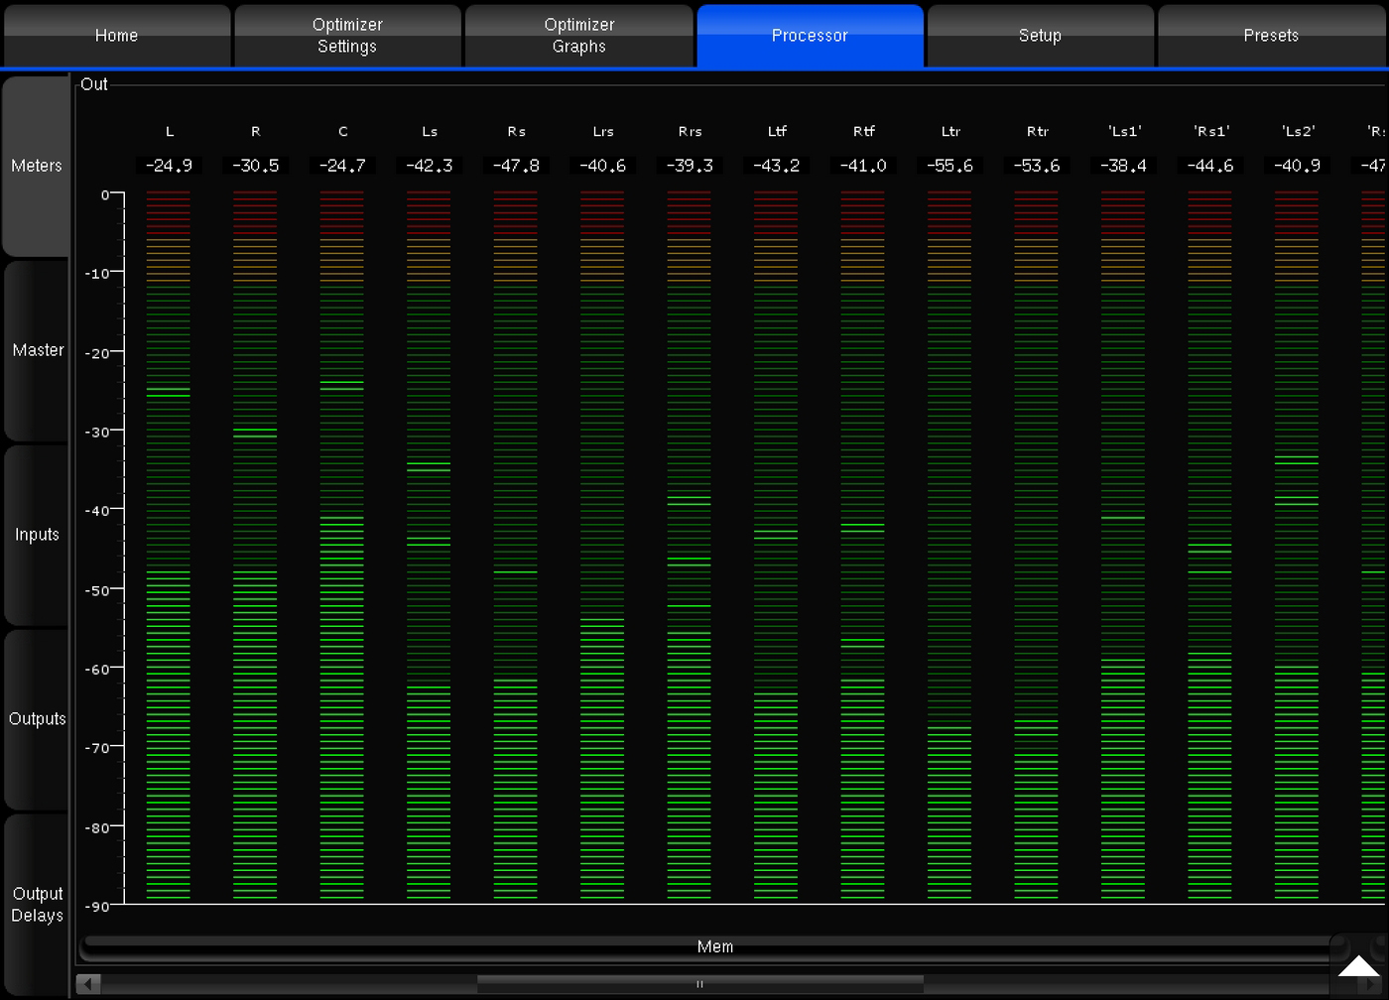This screenshot has height=1000, width=1389.
Task: Open the Optimizer Graphs tab
Action: pos(578,36)
